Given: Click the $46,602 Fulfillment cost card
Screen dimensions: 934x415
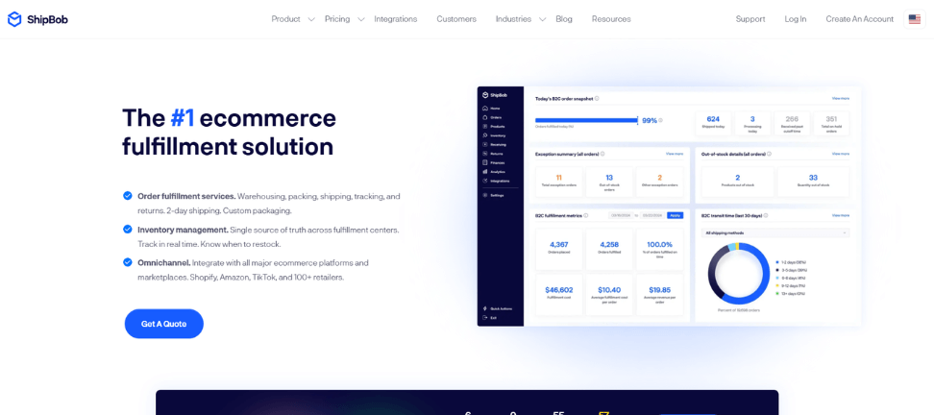Looking at the screenshot, I should pos(558,295).
